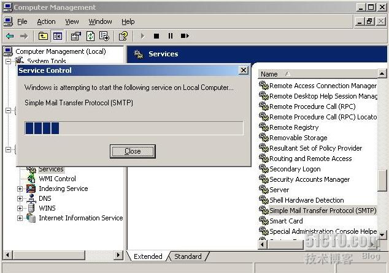Select Removable Storage service

point(298,138)
